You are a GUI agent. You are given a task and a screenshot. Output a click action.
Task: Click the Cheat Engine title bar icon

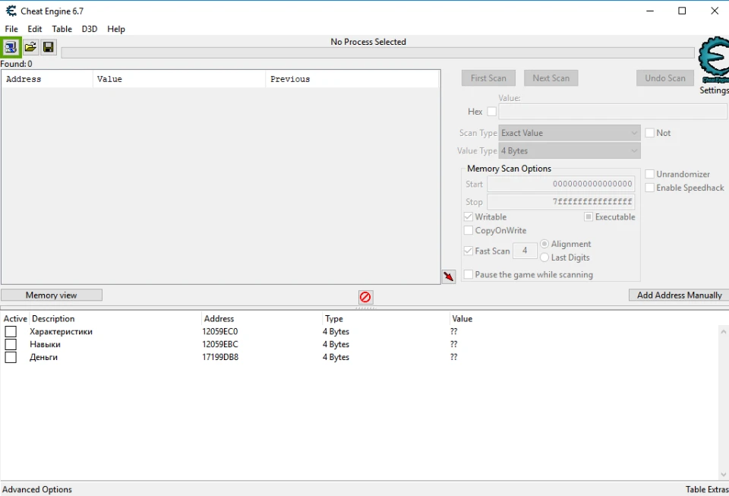(11, 11)
